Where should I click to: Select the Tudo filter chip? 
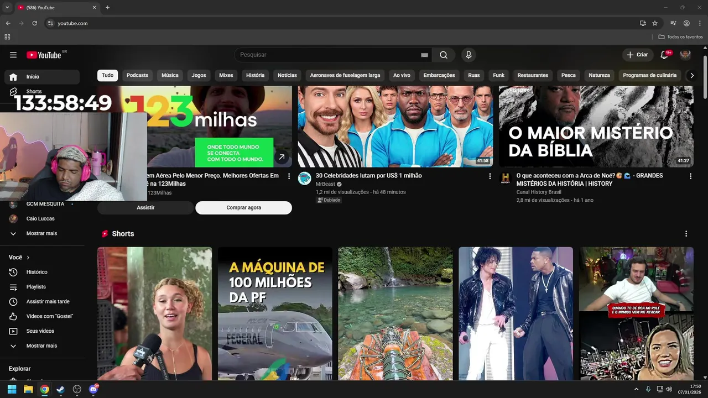point(107,75)
